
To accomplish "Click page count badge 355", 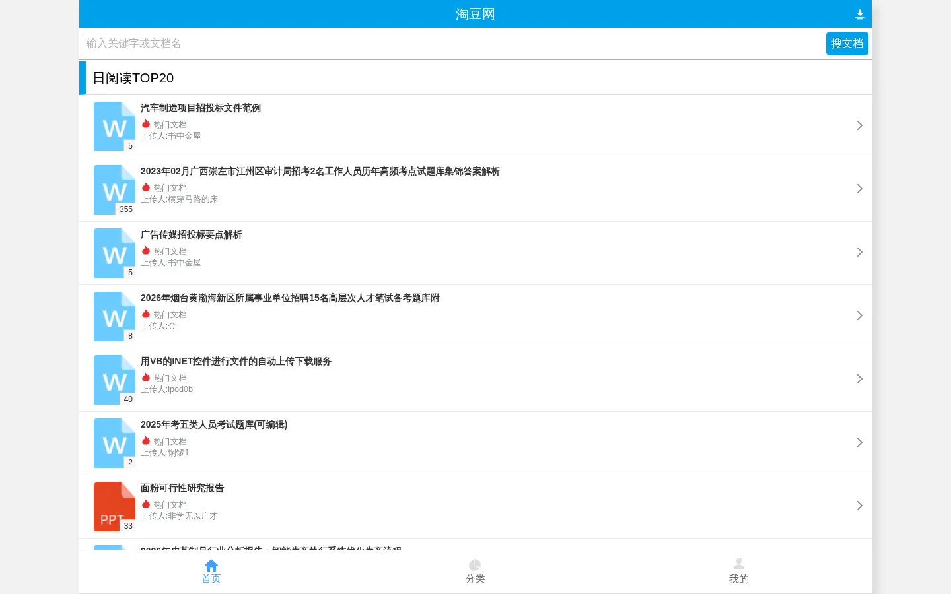I will coord(126,209).
